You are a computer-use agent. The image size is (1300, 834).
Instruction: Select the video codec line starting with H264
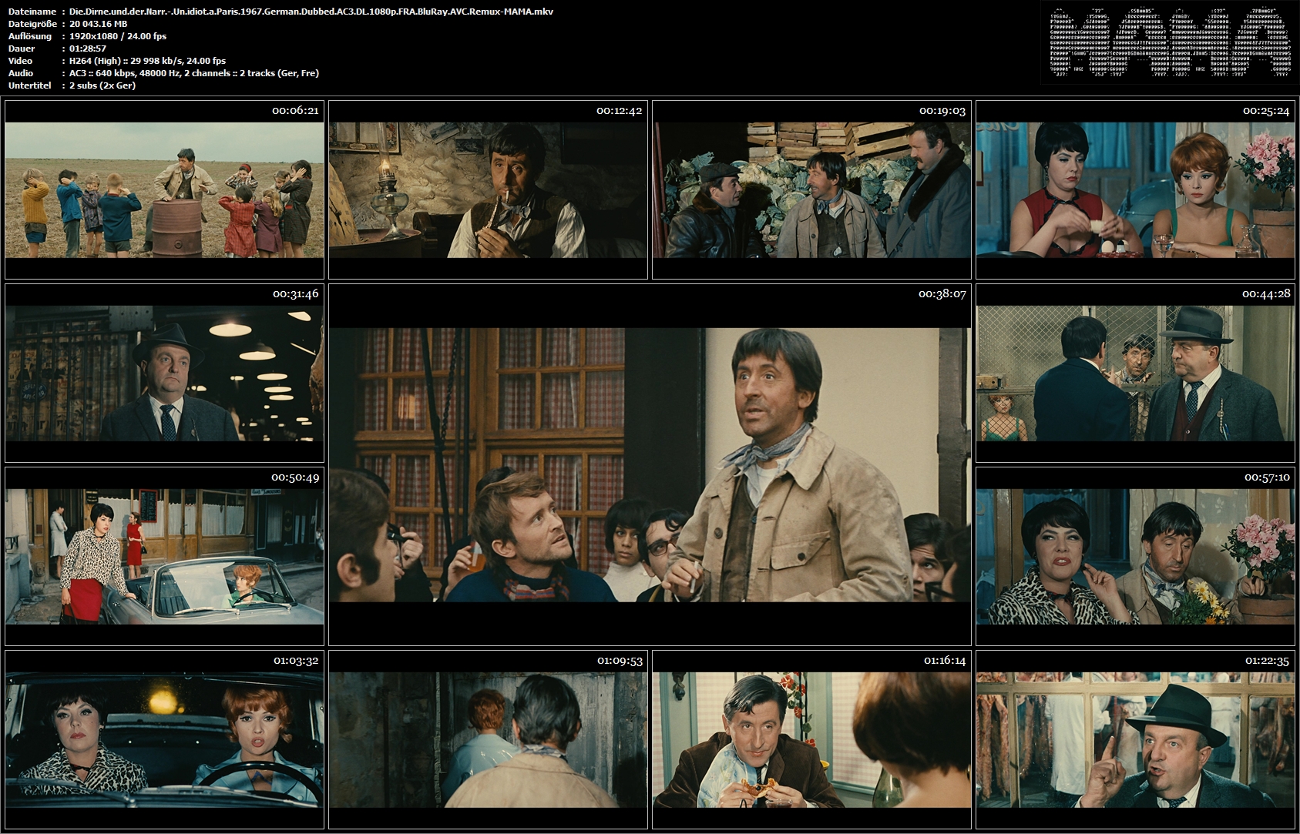pos(147,61)
